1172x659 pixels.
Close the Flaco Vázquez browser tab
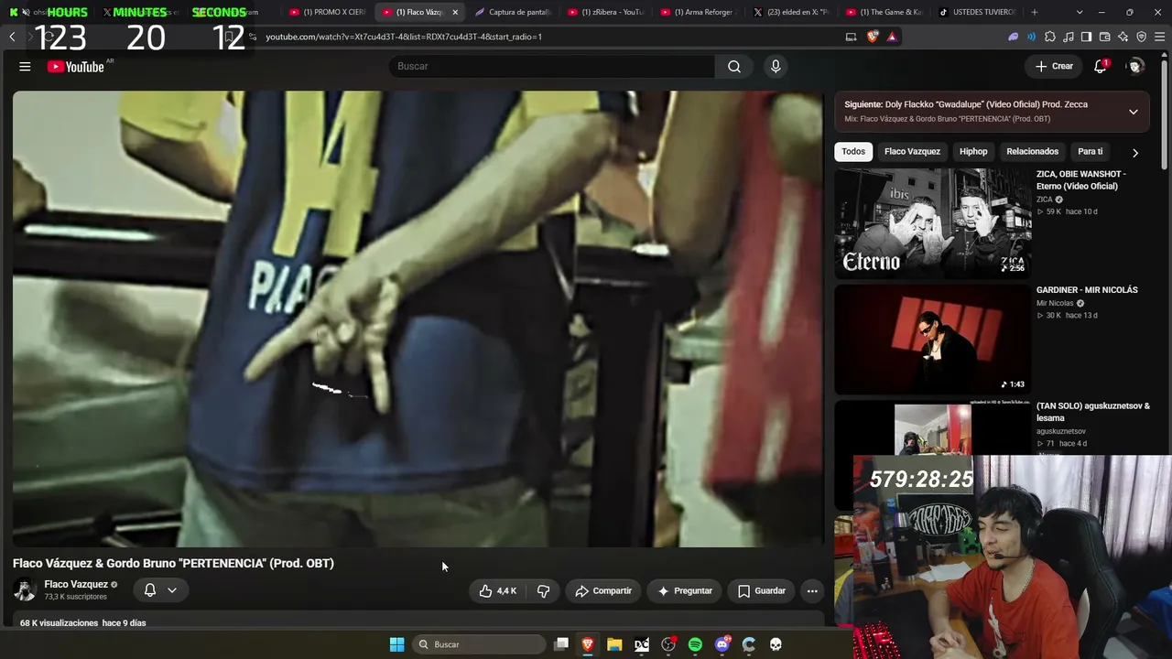click(x=455, y=12)
